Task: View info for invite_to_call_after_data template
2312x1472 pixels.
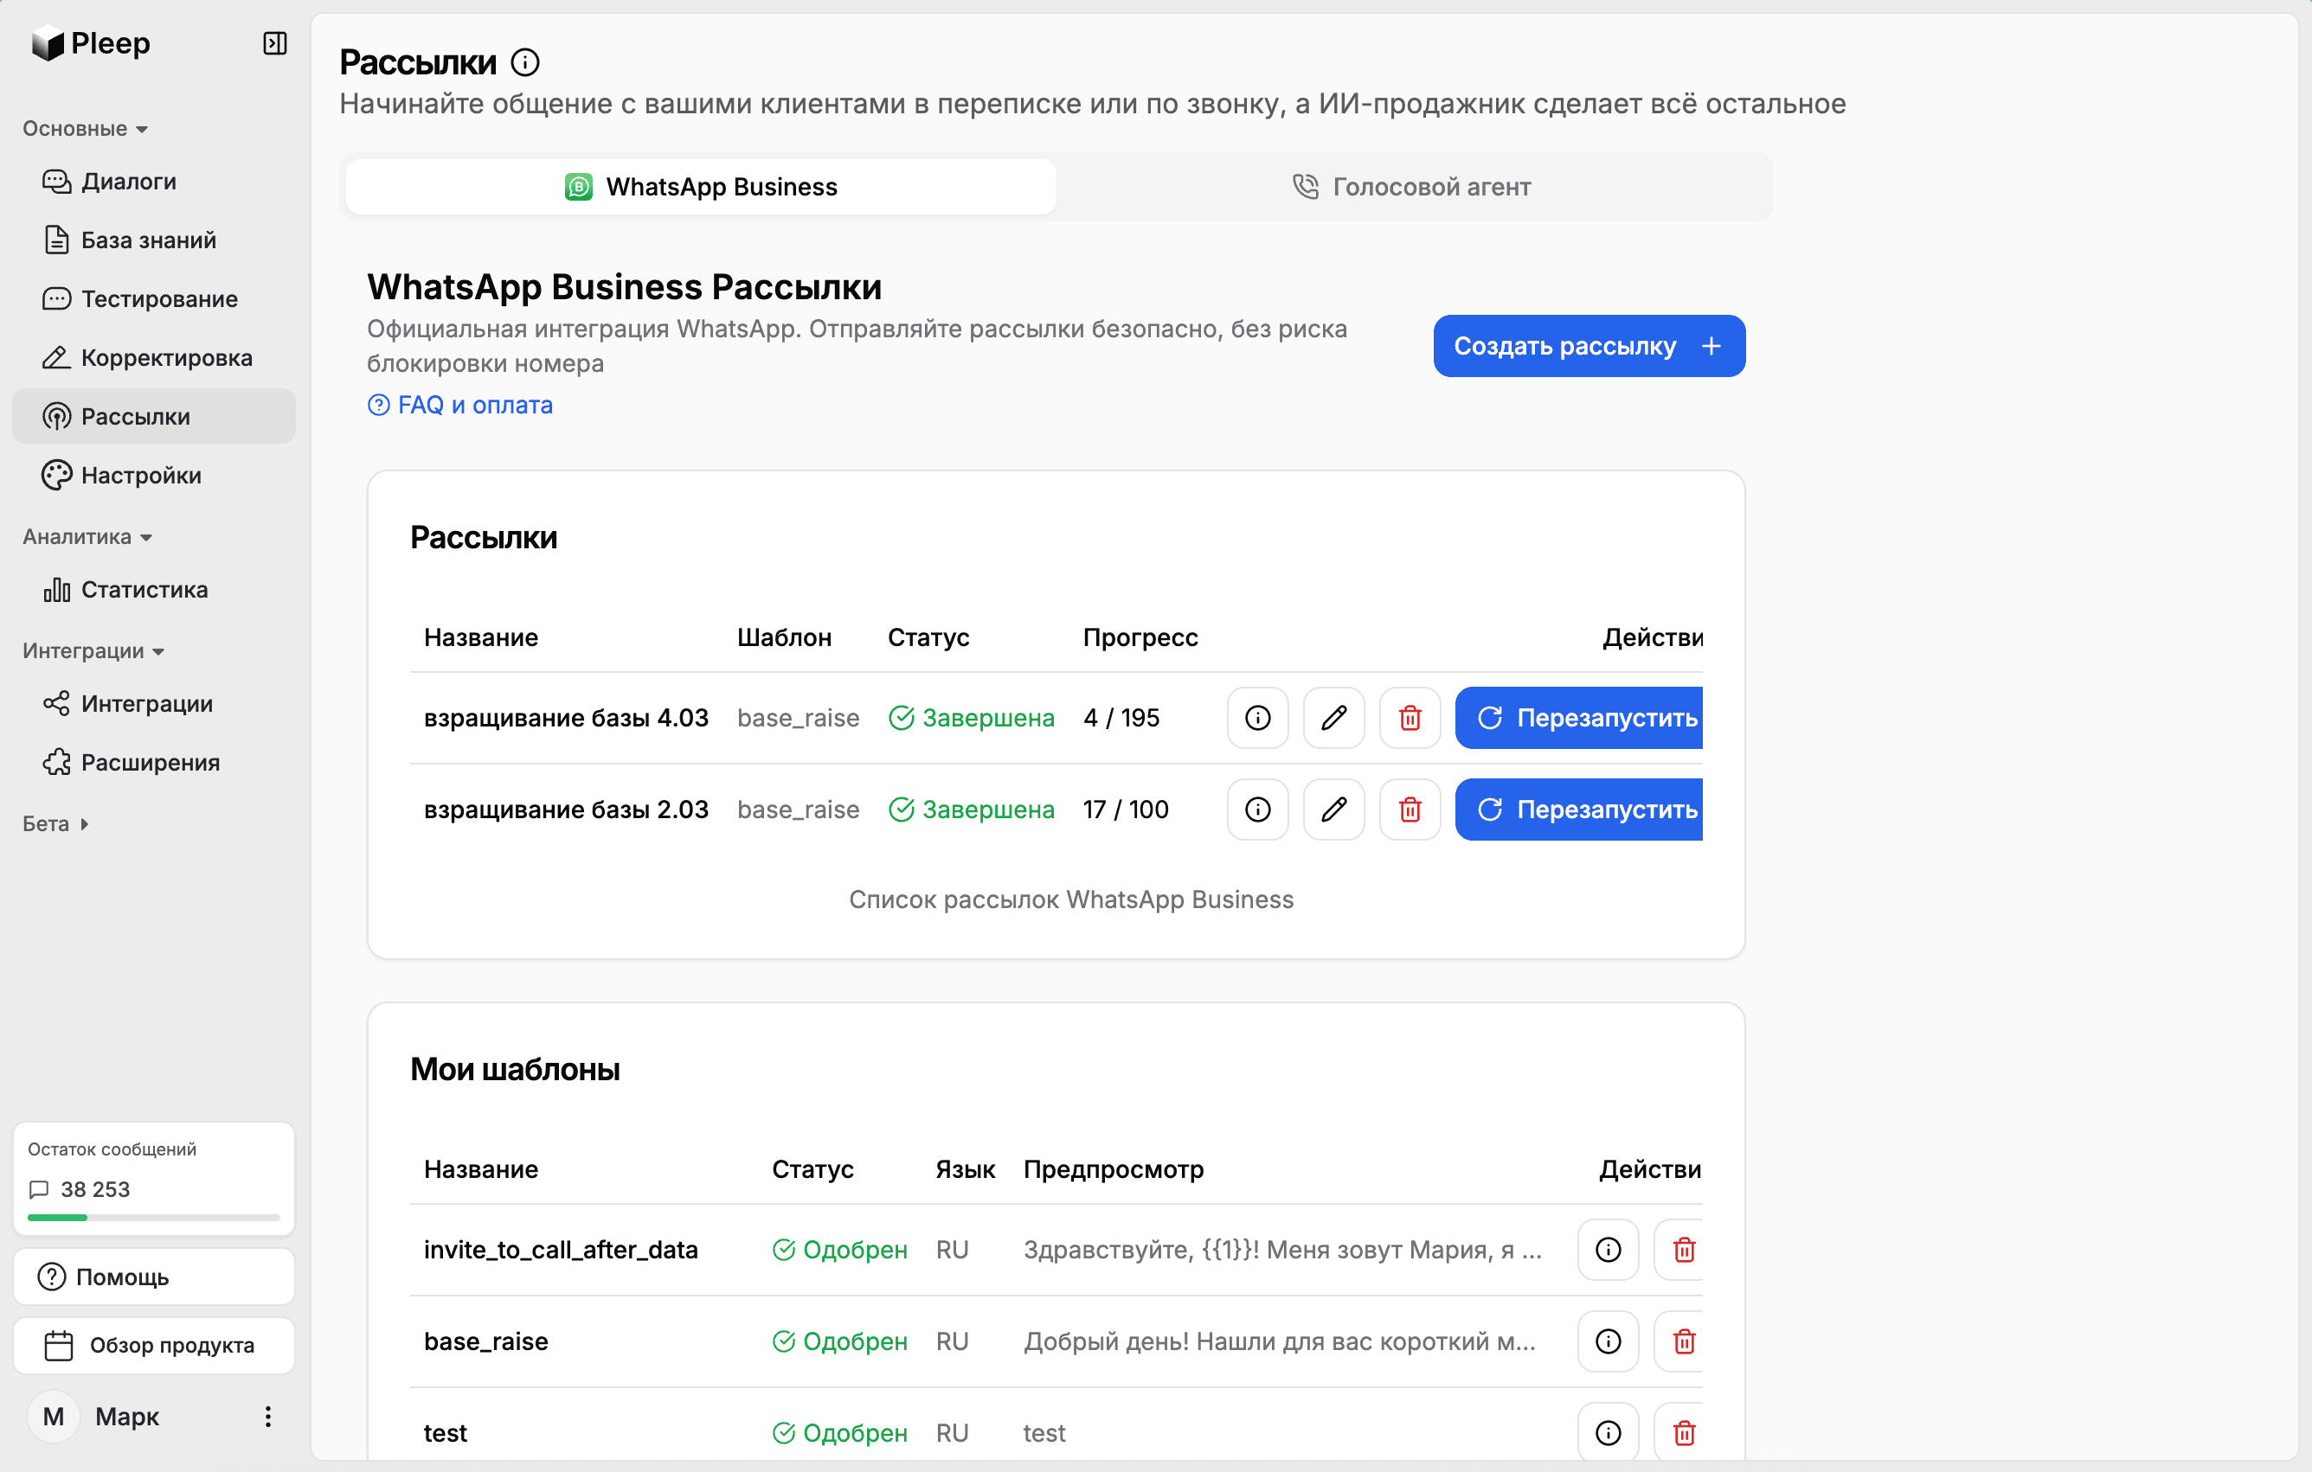Action: coord(1608,1250)
